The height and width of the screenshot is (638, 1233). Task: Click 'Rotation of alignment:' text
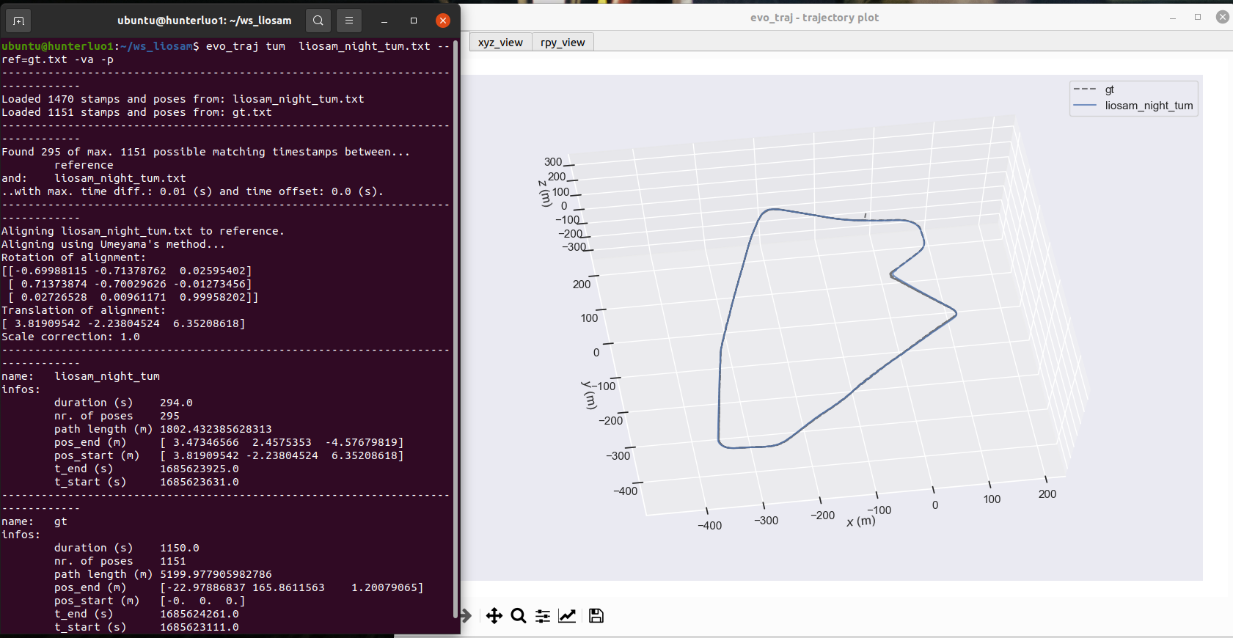(x=73, y=257)
